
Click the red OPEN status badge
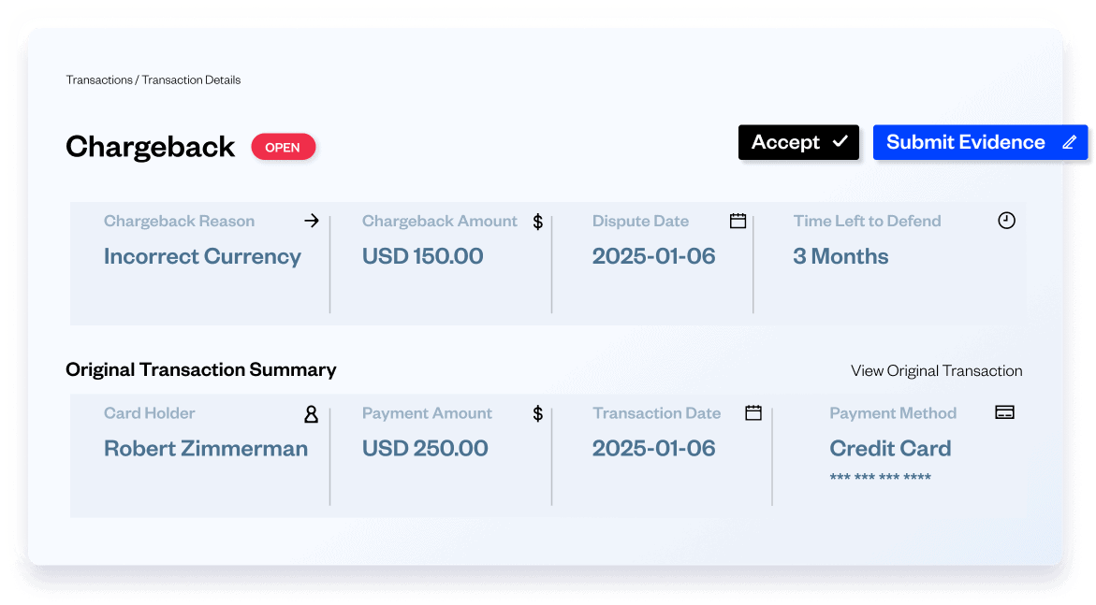pyautogui.click(x=283, y=148)
